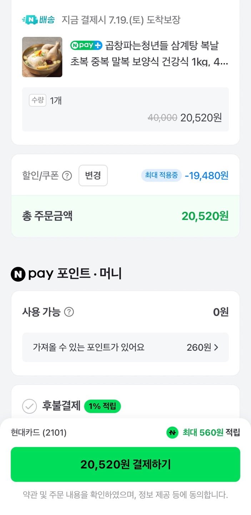
Task: Click the green N coin icon by 최대 560원
Action: tap(172, 433)
